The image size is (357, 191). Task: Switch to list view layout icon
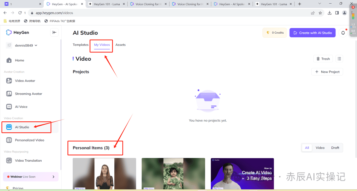339,59
